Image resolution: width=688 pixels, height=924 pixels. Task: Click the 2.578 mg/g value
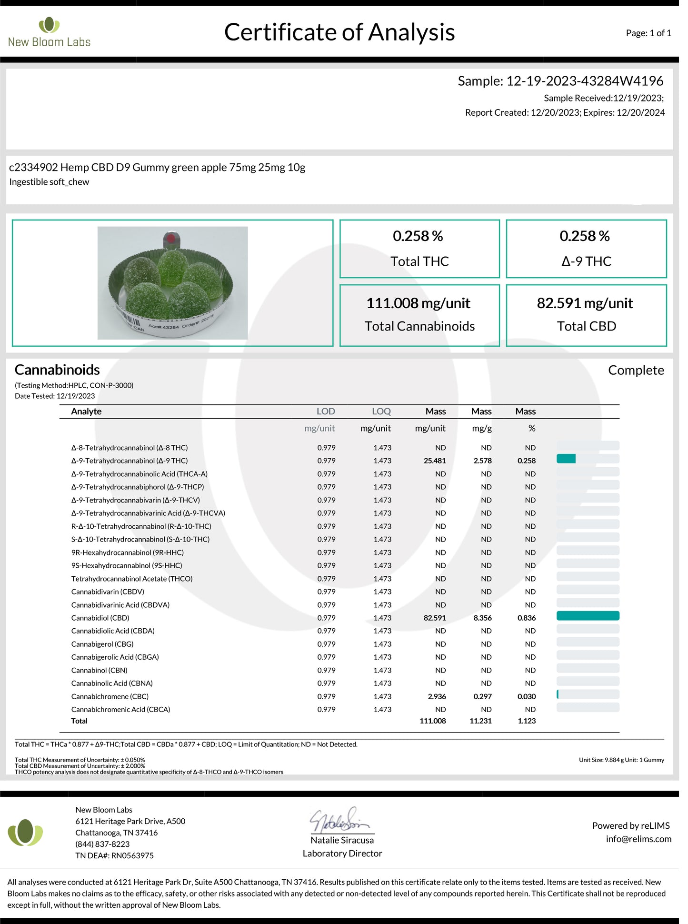482,461
